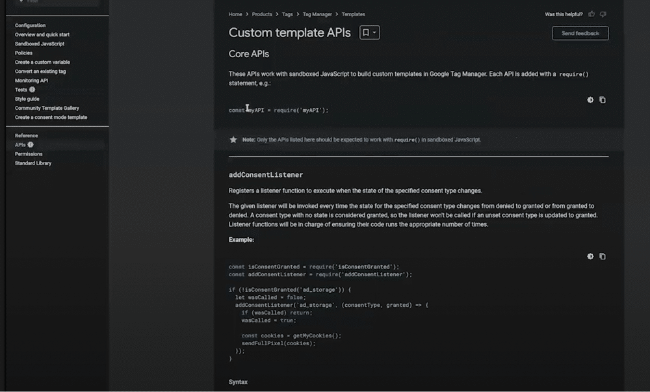This screenshot has height=392, width=650.
Task: Click the Send feedback button
Action: tap(580, 33)
